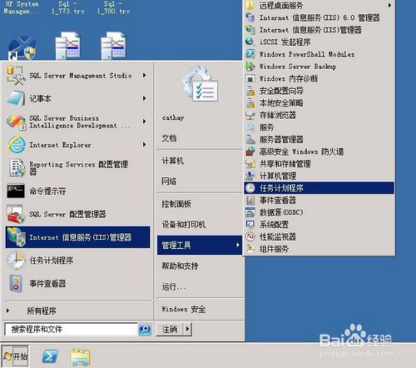Image resolution: width=416 pixels, height=368 pixels.
Task: Click the 事件查看器 icon in left pane
Action: (16, 283)
